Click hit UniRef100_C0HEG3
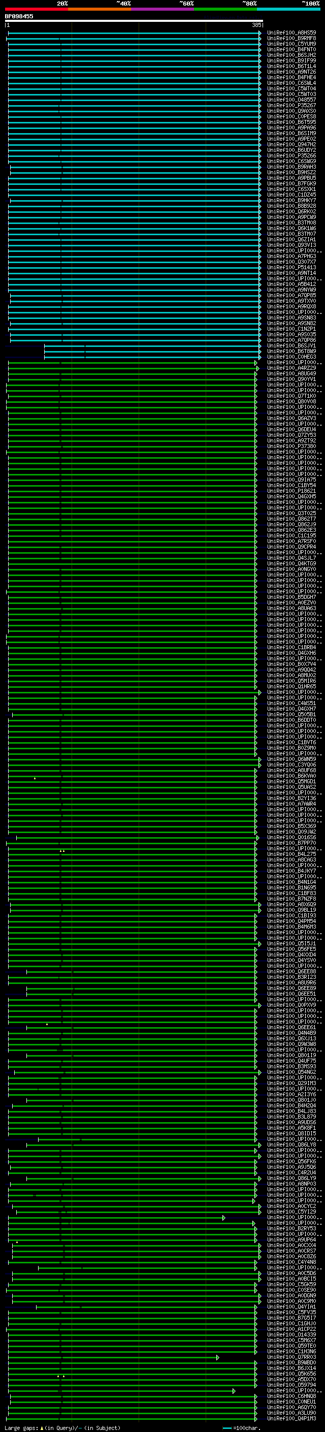 point(291,357)
